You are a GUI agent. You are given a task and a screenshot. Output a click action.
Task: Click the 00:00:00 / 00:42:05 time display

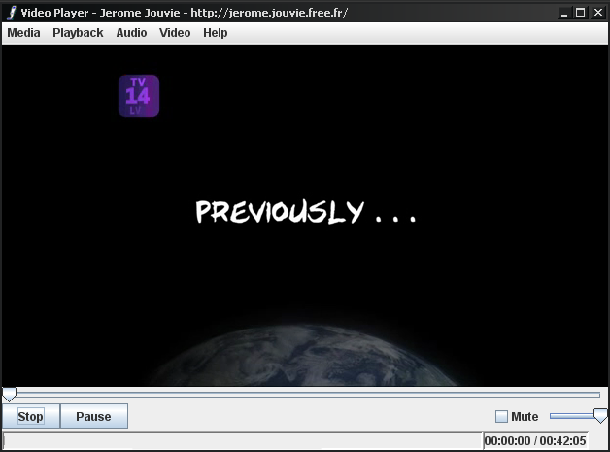(535, 441)
